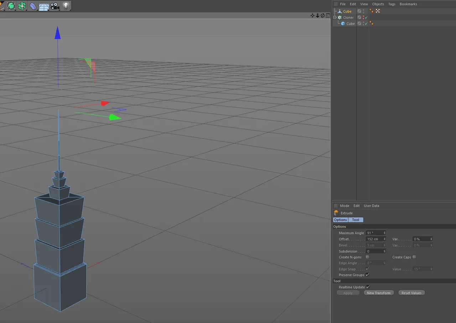Click the Floor environment grid icon

click(x=44, y=6)
